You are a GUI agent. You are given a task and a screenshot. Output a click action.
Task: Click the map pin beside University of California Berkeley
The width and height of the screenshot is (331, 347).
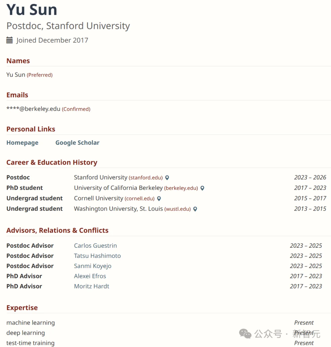click(x=202, y=188)
